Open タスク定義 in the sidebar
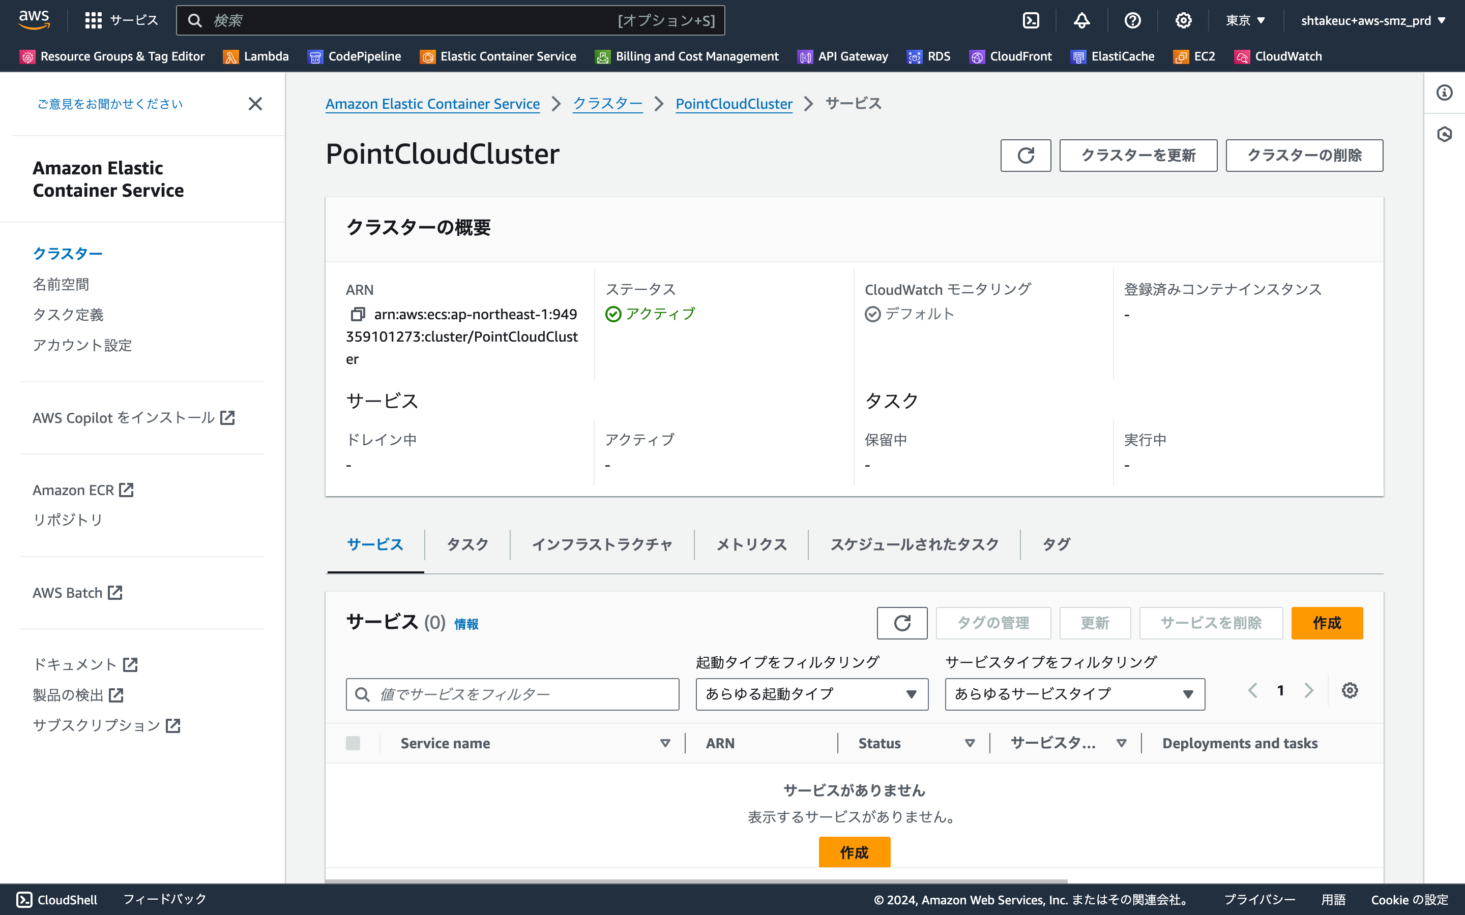The image size is (1465, 915). pos(68,315)
